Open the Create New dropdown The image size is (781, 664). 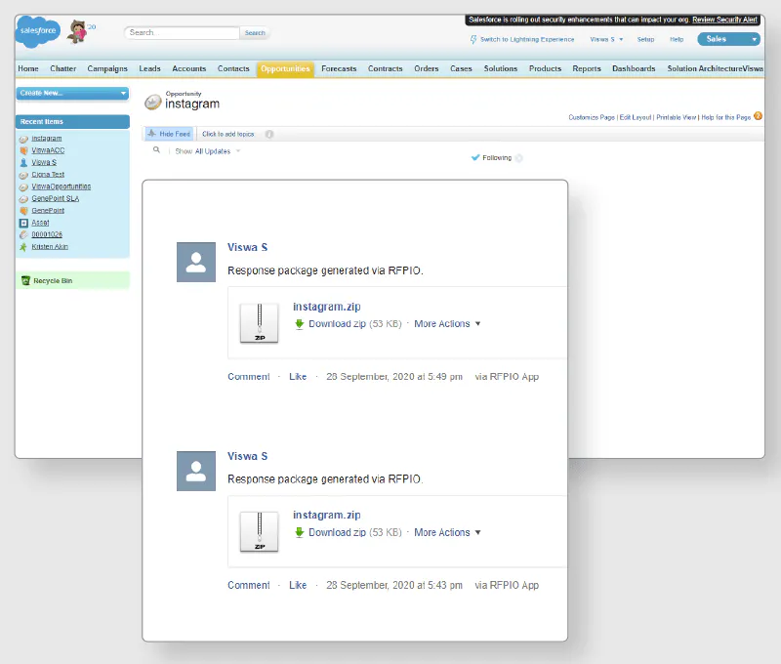tap(72, 93)
